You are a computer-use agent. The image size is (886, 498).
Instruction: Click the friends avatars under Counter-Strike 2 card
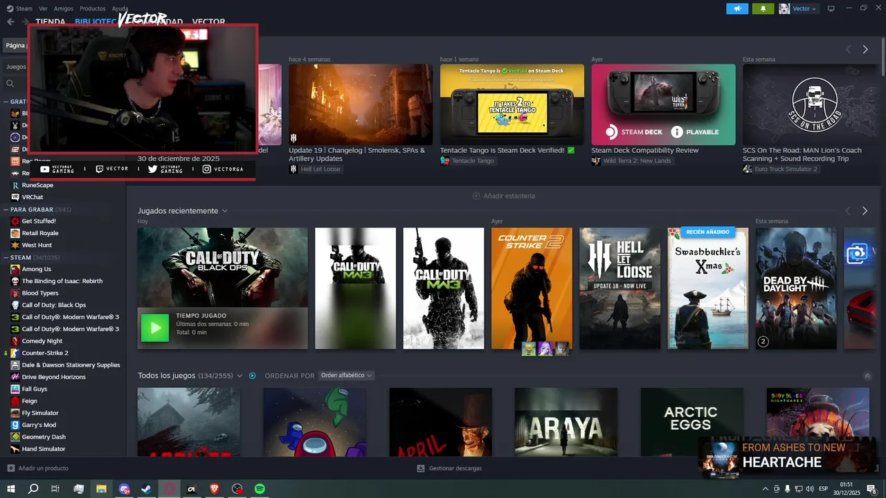pos(545,349)
